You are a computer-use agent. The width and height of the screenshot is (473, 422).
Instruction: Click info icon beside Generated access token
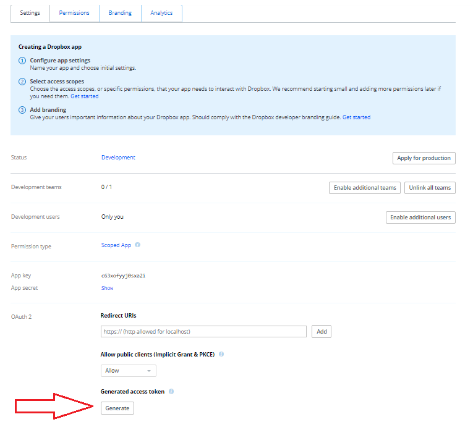pos(171,392)
